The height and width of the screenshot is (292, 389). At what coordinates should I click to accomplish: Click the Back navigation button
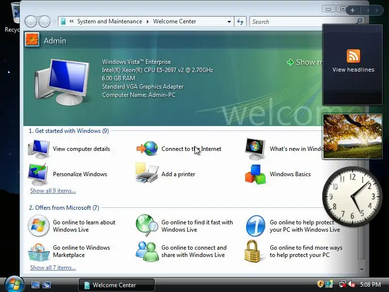point(31,21)
